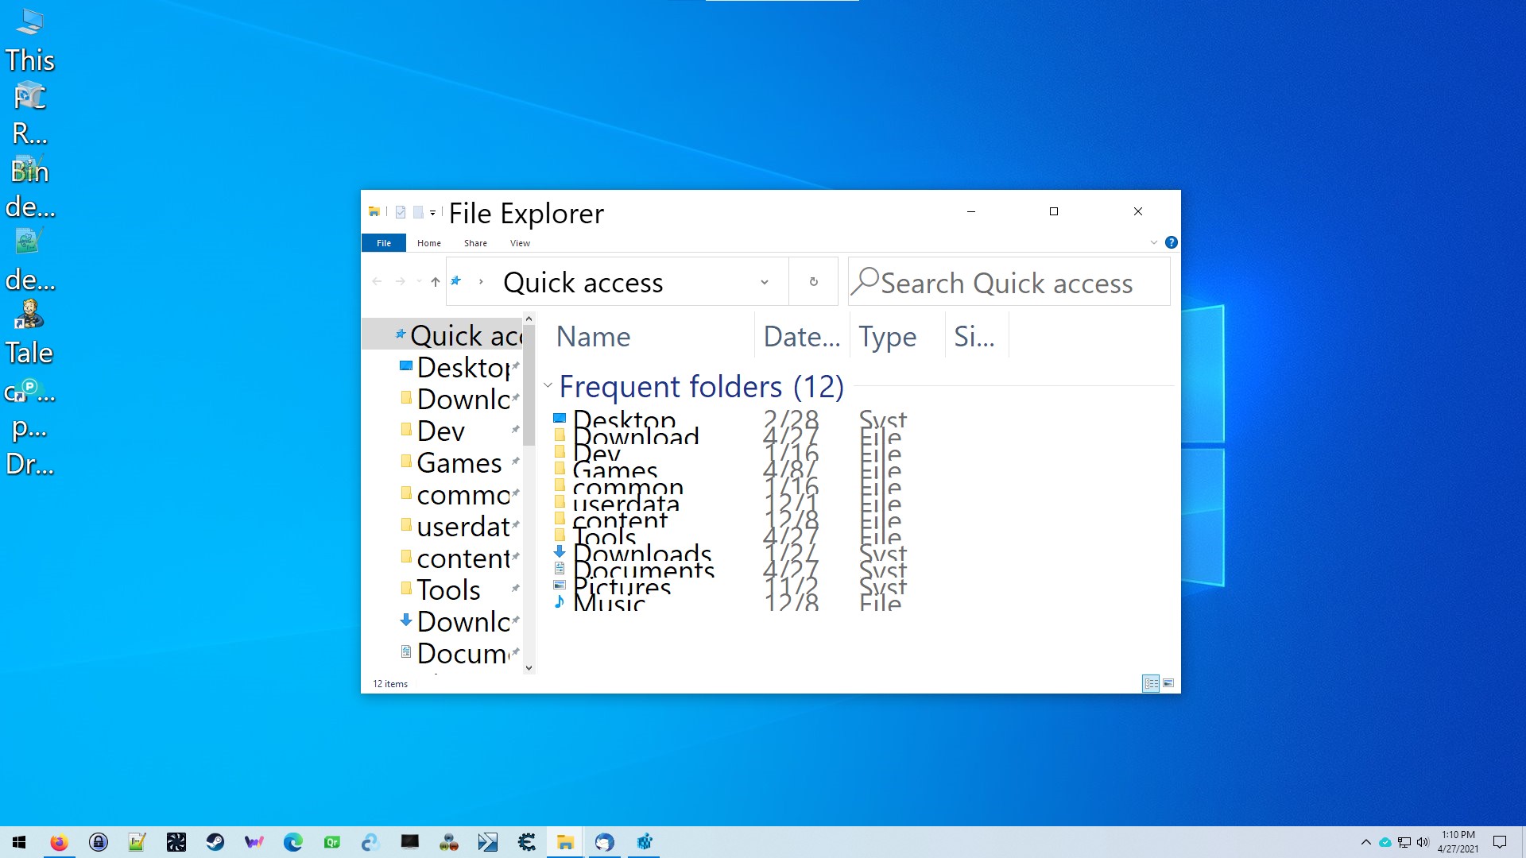Click File Explorer on the taskbar
This screenshot has width=1526, height=858.
tap(566, 842)
